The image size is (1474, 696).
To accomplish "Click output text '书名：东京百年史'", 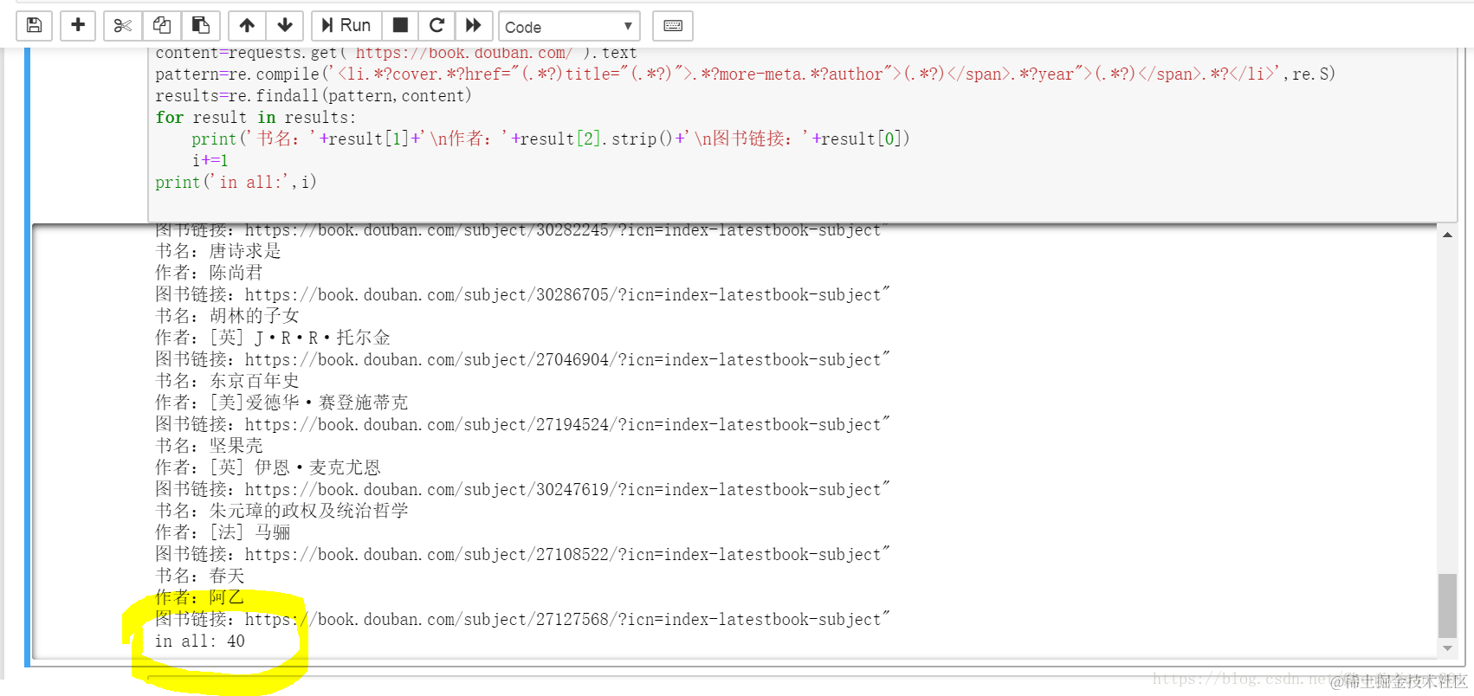I will pos(227,381).
